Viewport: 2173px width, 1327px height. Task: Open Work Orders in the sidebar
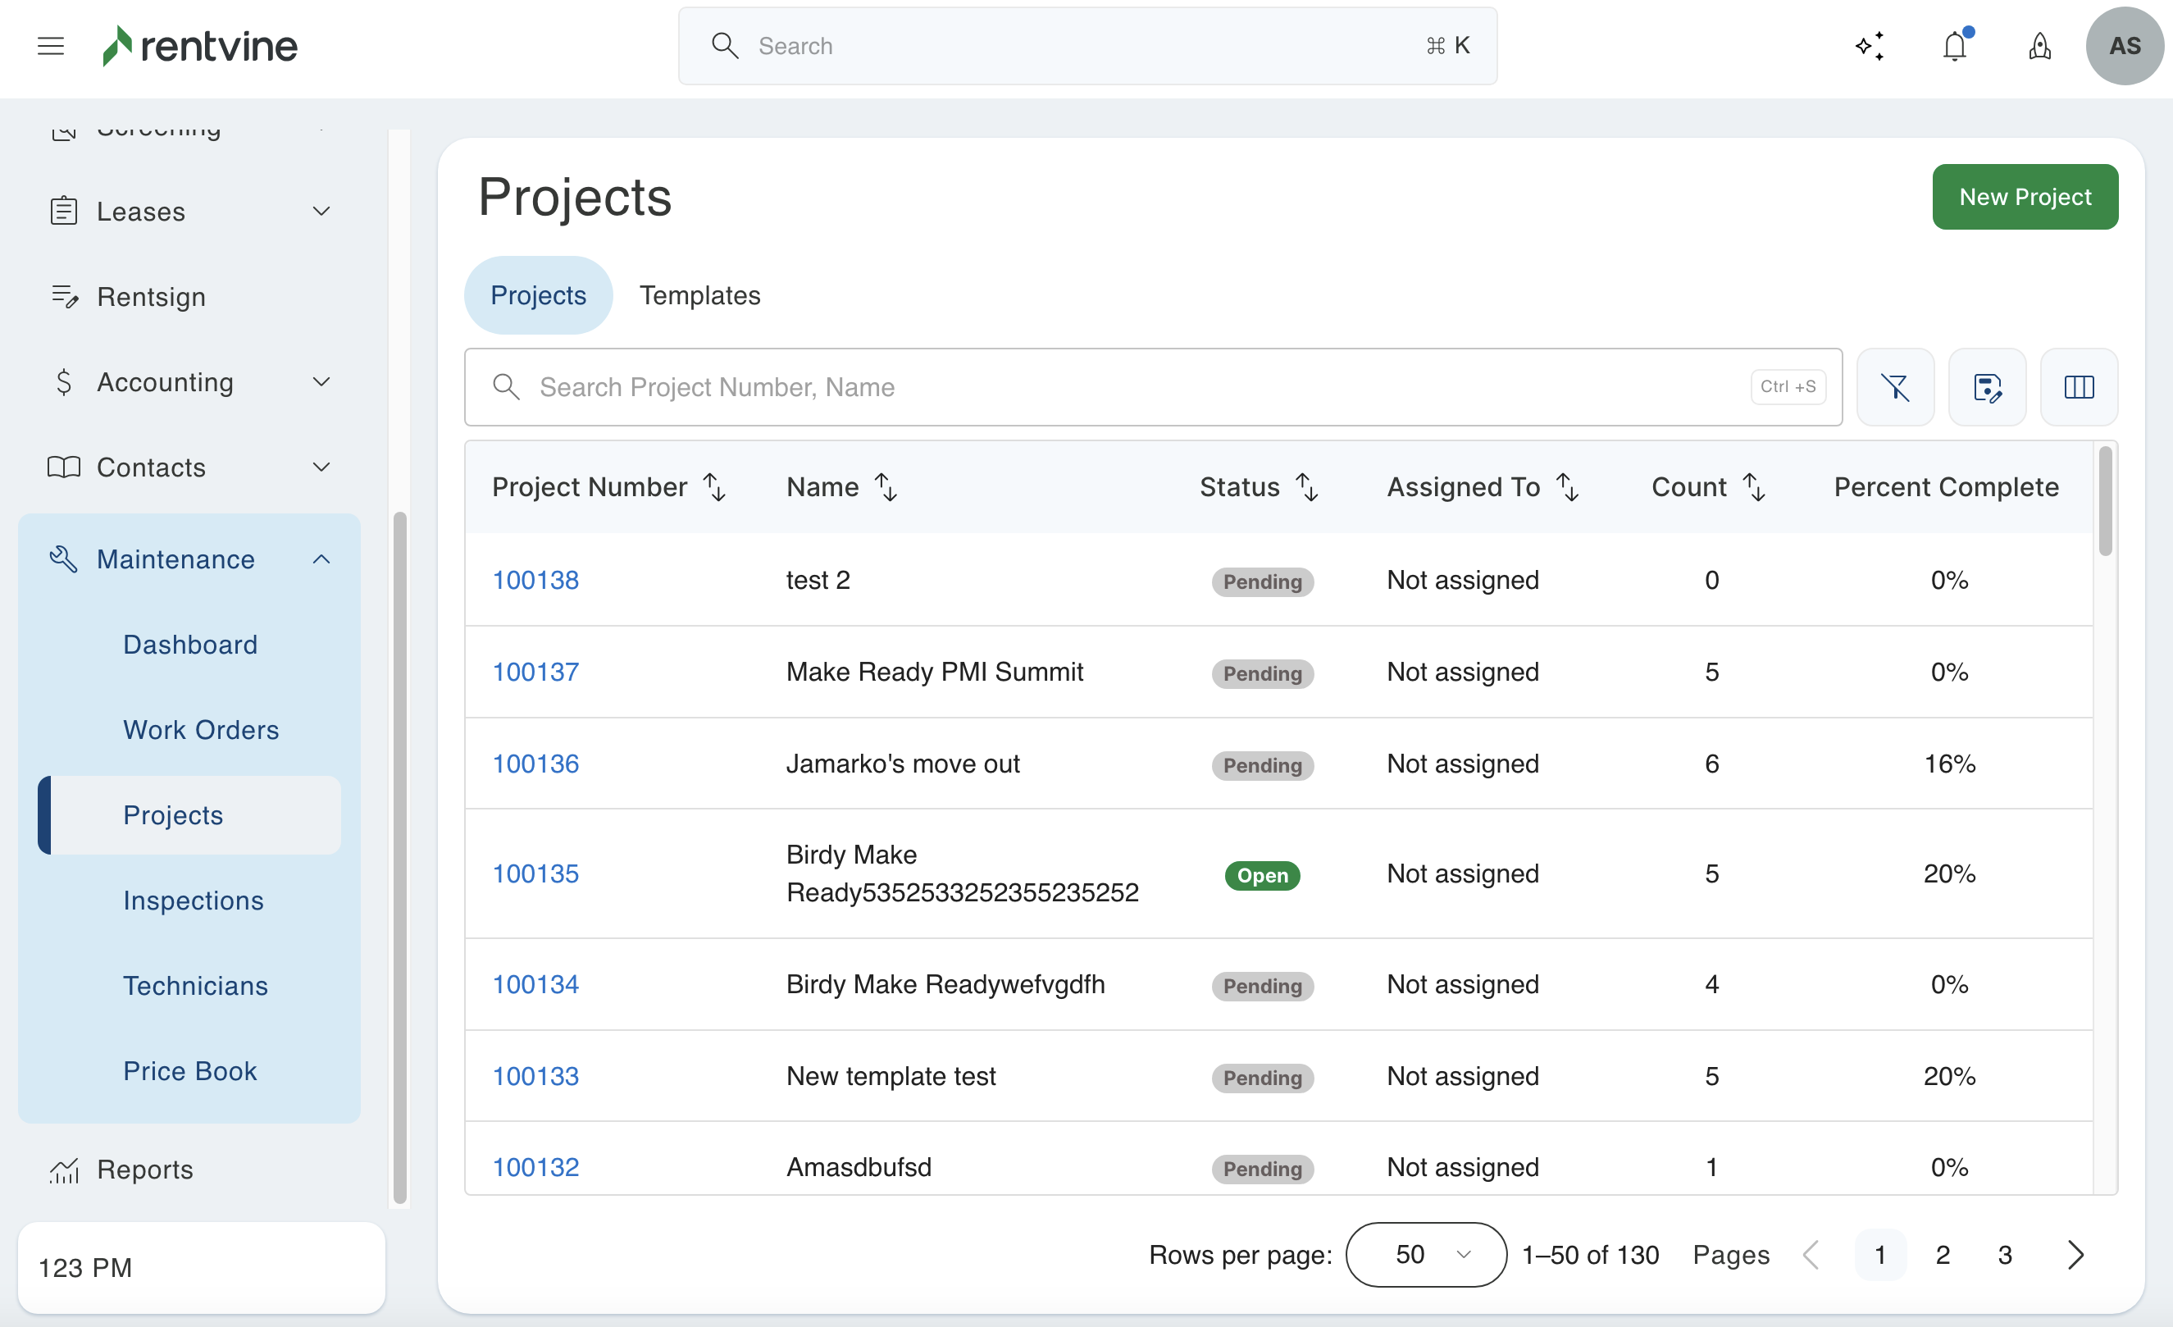pyautogui.click(x=200, y=730)
